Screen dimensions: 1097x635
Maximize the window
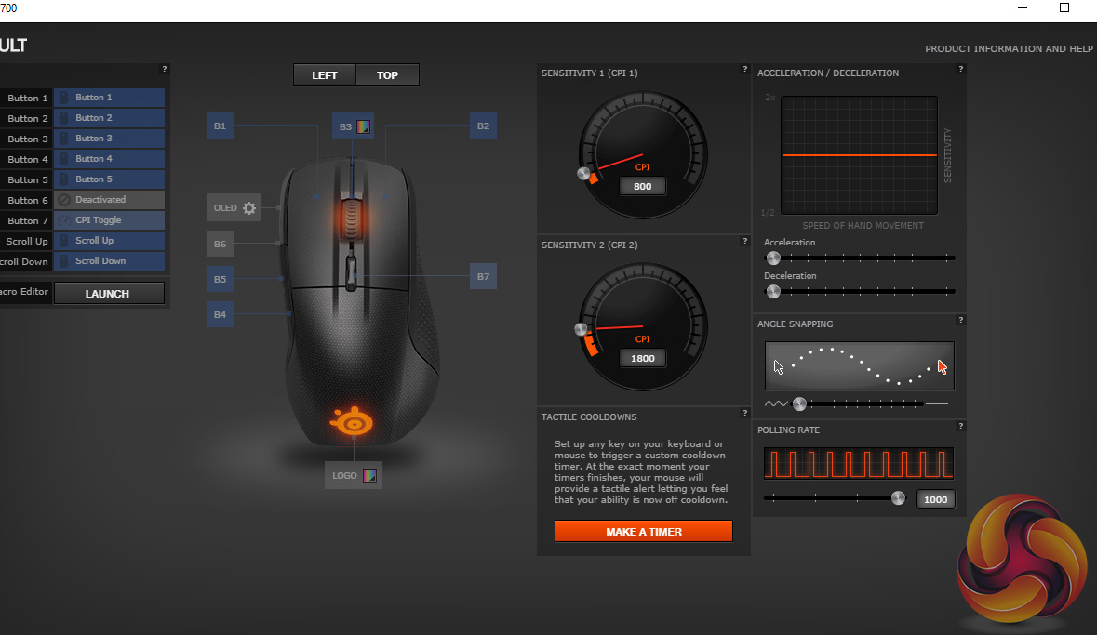point(1064,7)
